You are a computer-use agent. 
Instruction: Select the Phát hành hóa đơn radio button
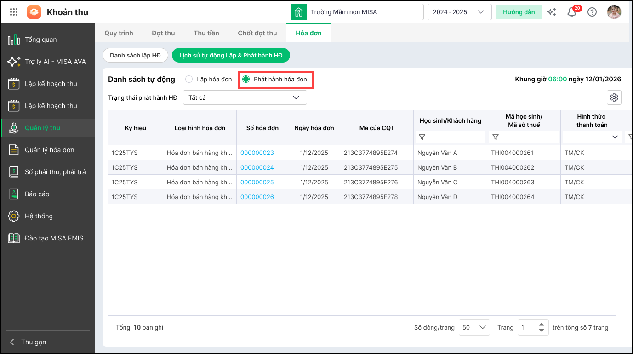(246, 80)
